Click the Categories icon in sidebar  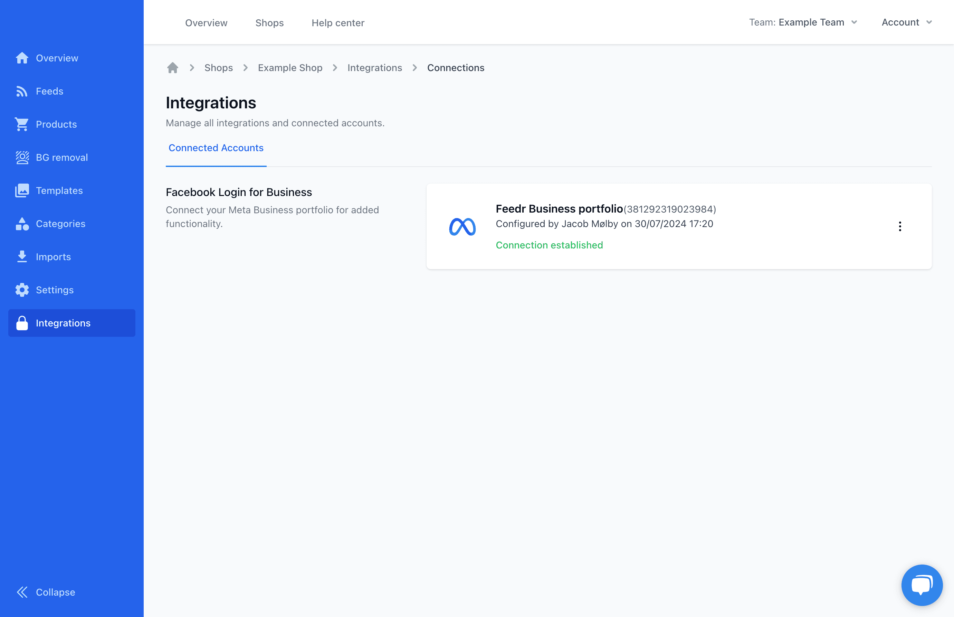[x=22, y=223]
